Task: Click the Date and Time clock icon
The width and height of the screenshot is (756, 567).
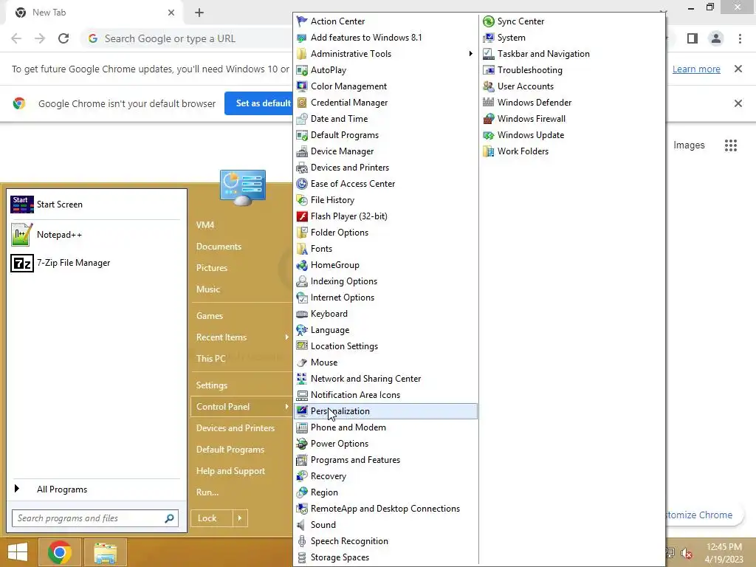Action: tap(302, 119)
